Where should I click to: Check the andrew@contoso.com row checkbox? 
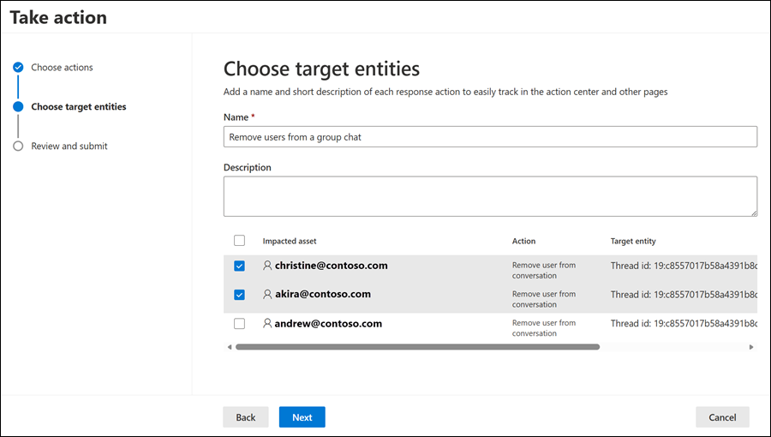coord(239,324)
